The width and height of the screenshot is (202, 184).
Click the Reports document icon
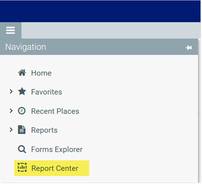click(22, 129)
